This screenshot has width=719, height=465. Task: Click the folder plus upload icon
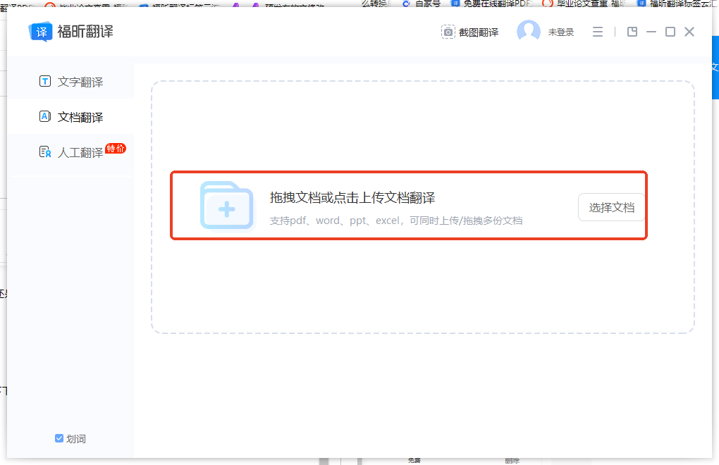coord(227,206)
